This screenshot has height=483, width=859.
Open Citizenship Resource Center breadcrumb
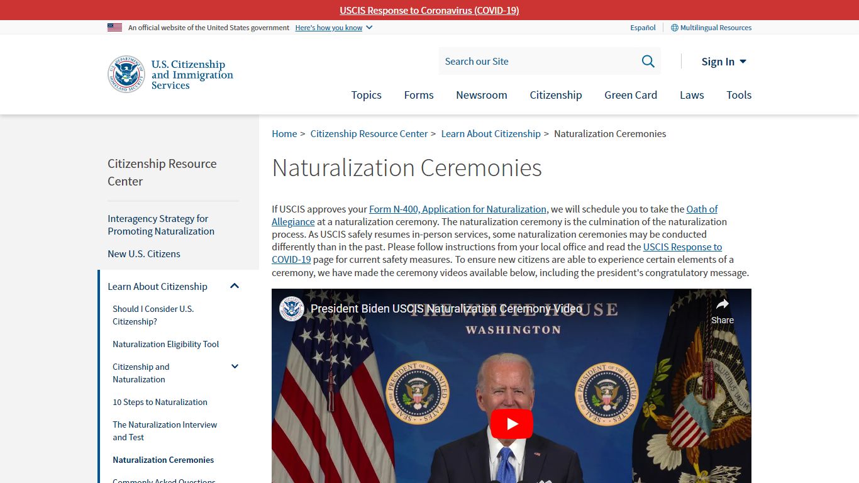[369, 133]
